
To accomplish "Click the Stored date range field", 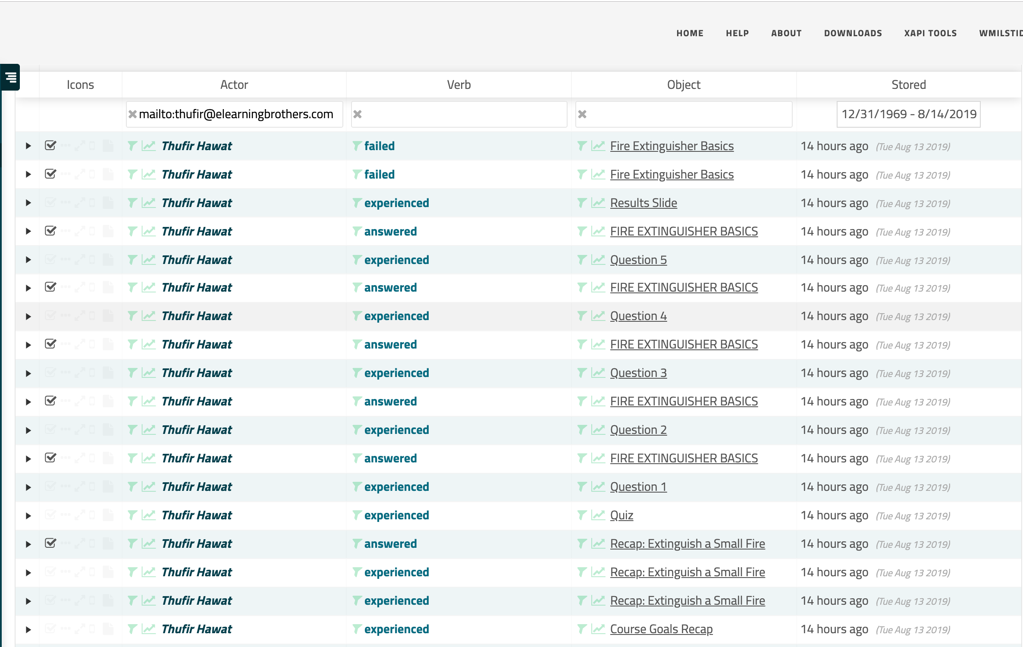I will [908, 114].
